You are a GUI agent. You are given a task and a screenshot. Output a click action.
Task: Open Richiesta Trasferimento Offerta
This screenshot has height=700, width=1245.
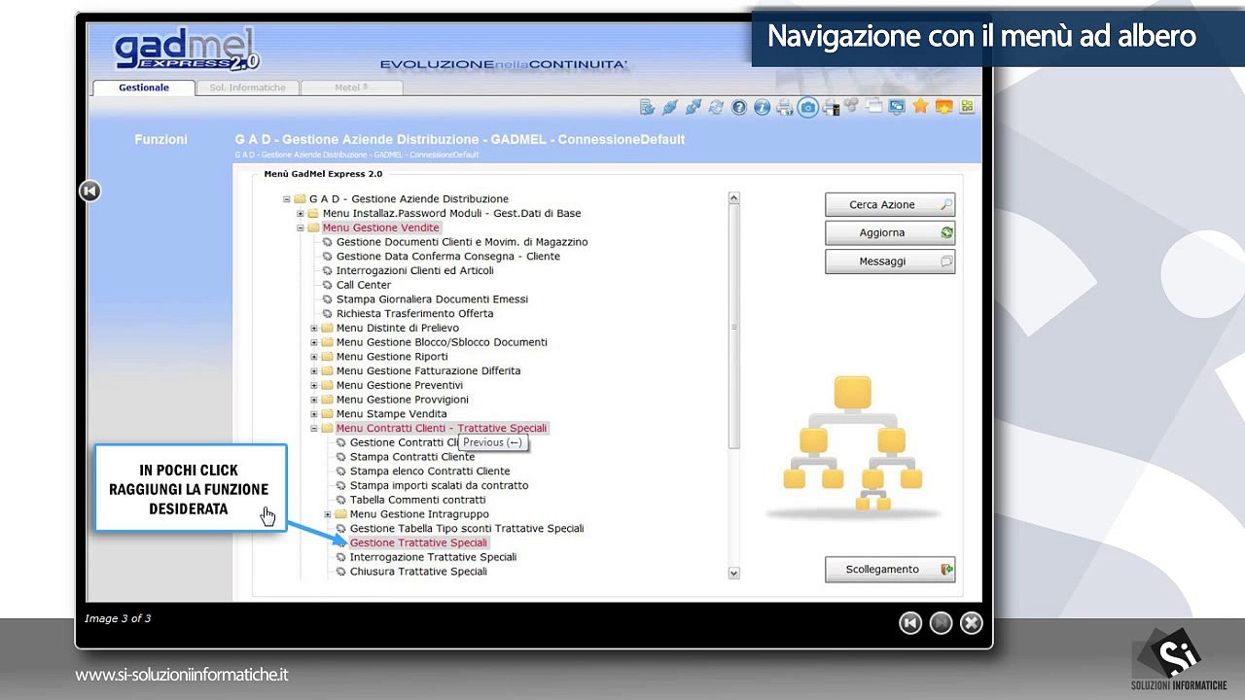414,314
